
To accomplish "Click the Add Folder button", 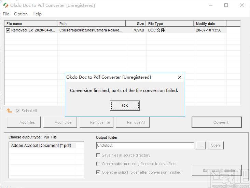I will pos(60,122).
